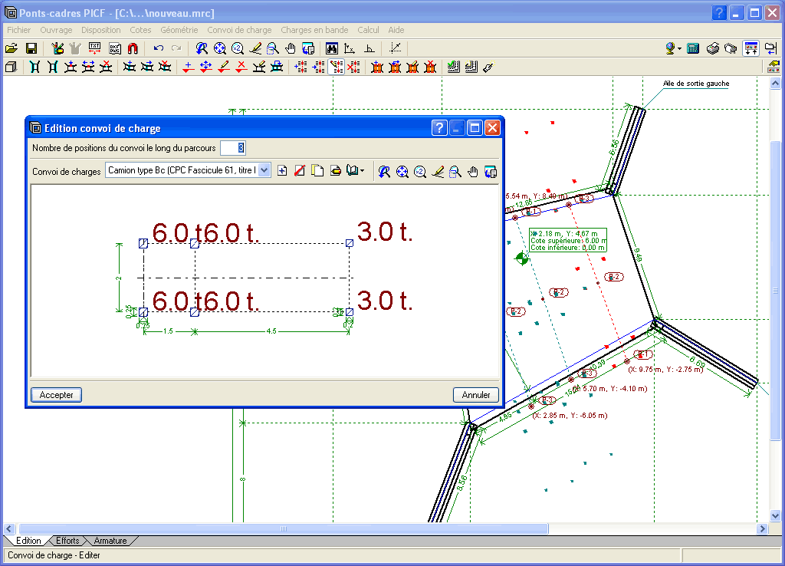Click the calculator icon in top toolbar
The width and height of the screenshot is (785, 566).
pos(693,48)
